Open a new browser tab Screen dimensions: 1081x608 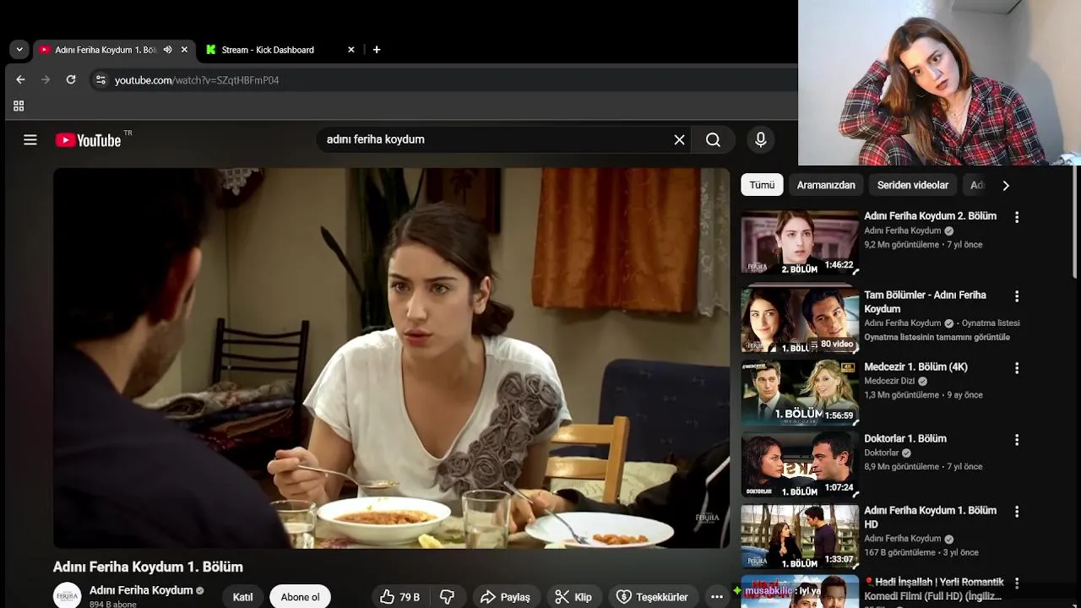[377, 50]
